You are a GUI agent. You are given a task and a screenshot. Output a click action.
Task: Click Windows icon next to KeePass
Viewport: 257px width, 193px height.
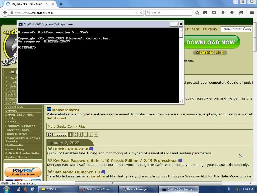pyautogui.click(x=180, y=160)
